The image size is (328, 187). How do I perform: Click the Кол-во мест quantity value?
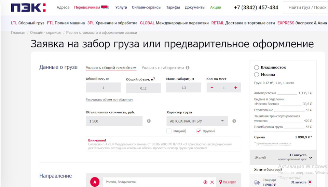pyautogui.click(x=223, y=88)
